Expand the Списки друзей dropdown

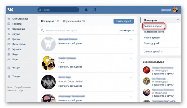coord(153,52)
